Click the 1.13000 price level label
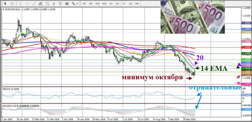This screenshot has width=252, height=122. 246,66
